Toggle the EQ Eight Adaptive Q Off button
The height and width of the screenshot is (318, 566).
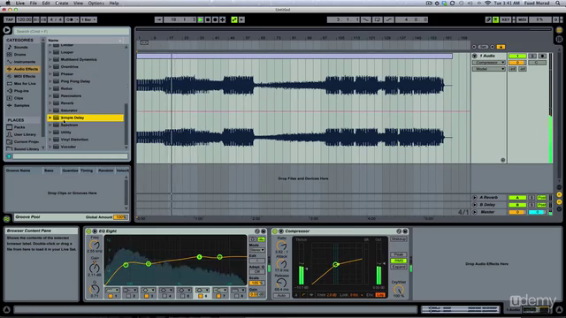click(x=256, y=271)
